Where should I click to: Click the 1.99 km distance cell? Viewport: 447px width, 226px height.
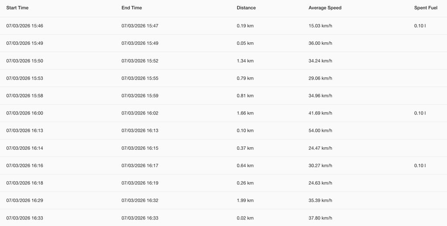(x=245, y=200)
